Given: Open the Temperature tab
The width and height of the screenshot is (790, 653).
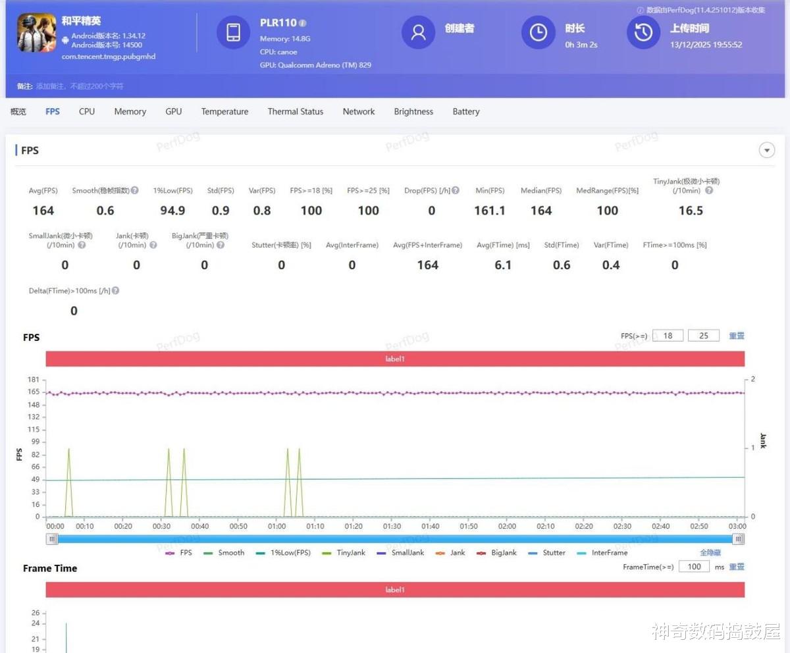Looking at the screenshot, I should point(224,112).
